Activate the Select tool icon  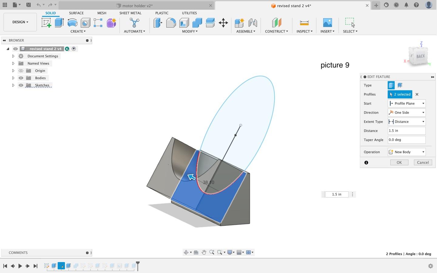click(350, 22)
